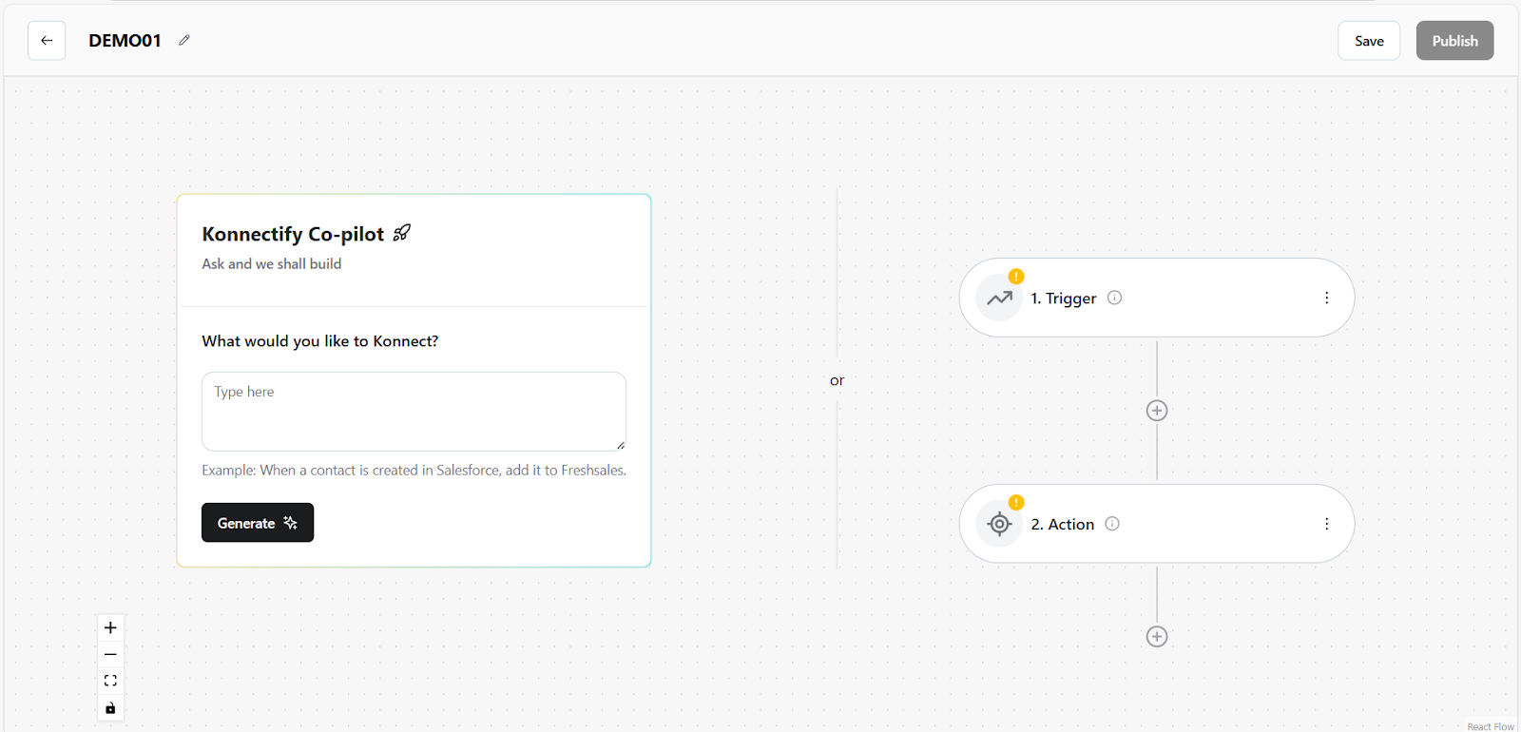The image size is (1521, 732).
Task: Add a step between Trigger and Action
Action: point(1157,411)
